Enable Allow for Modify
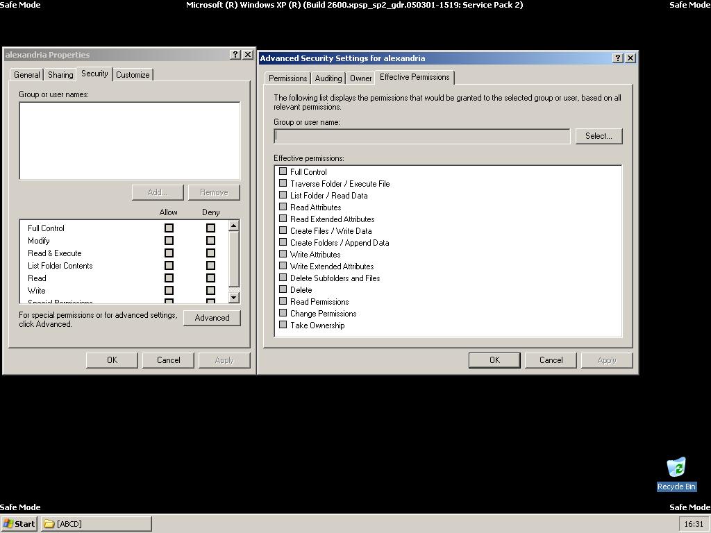Screen dimensions: 711x533 tap(169, 241)
